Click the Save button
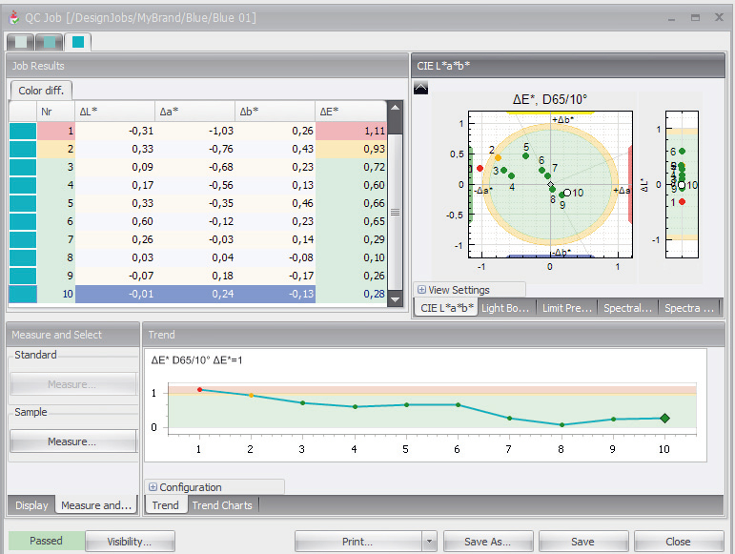The height and width of the screenshot is (554, 735). (x=583, y=542)
